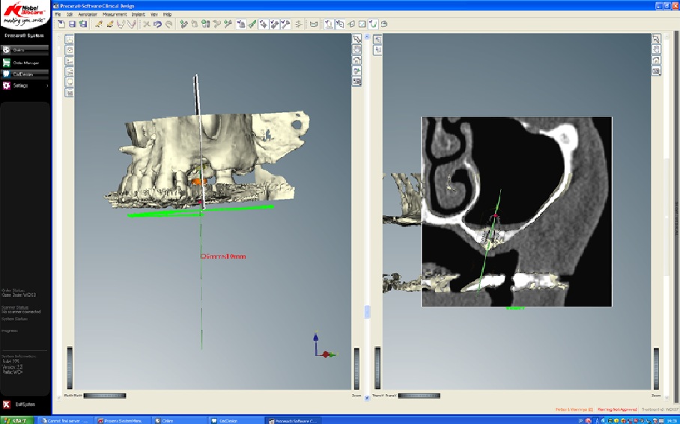Click the top tool icon on slice viewport's right strip
The height and width of the screenshot is (424, 680).
coord(656,39)
